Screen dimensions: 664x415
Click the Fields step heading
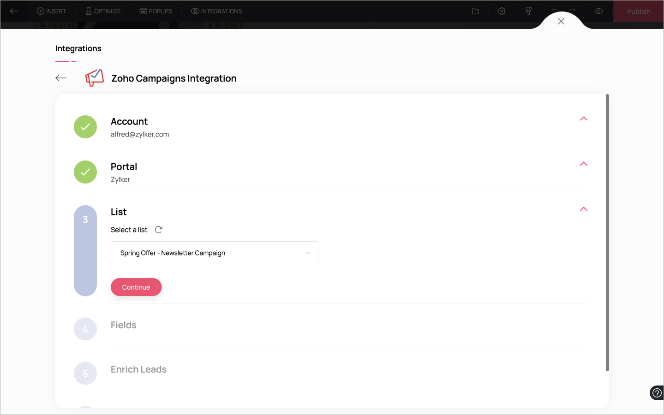click(x=124, y=325)
